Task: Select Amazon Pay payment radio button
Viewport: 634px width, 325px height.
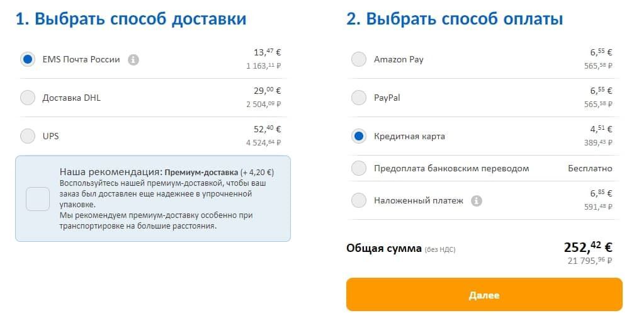Action: click(x=358, y=60)
